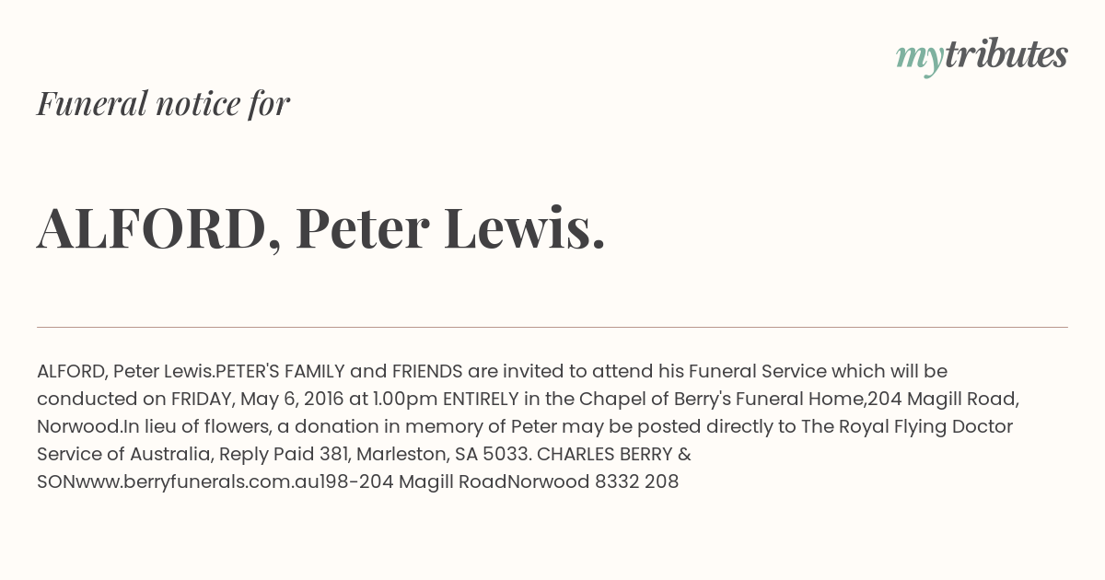Click the "CHARLES BERRY &" name

click(614, 455)
